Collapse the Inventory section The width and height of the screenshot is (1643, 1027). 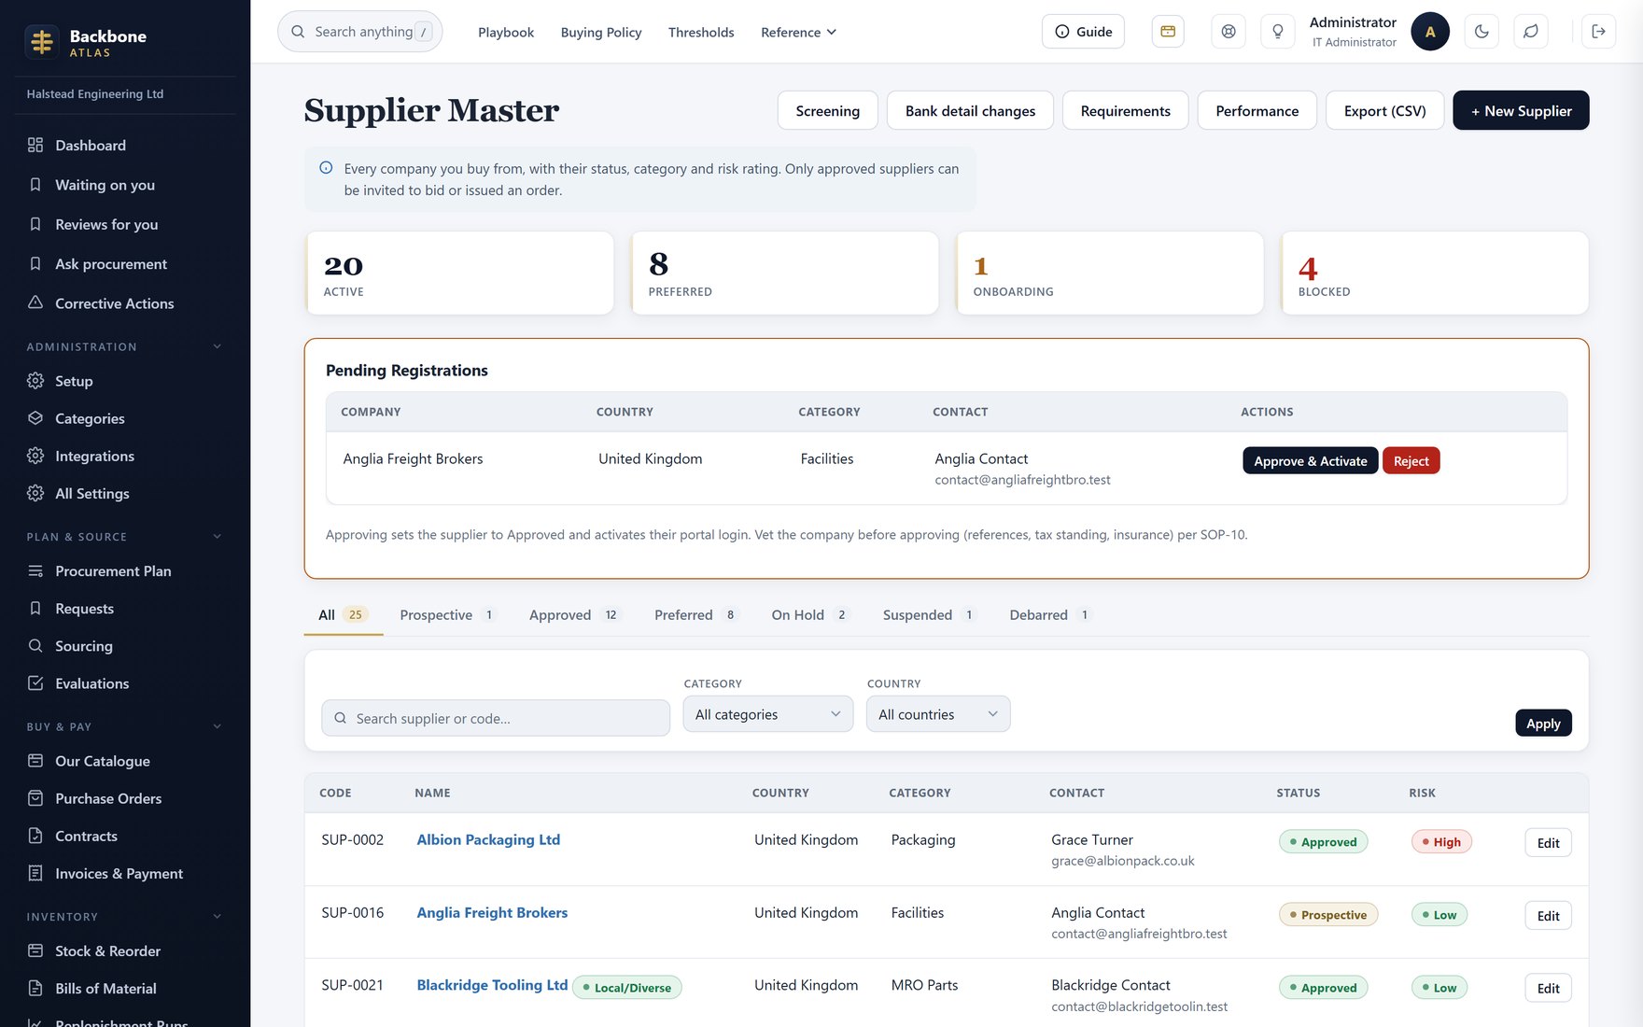click(218, 917)
